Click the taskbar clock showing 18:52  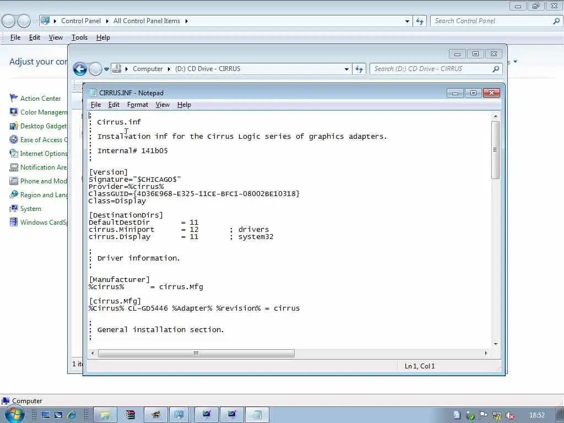(x=537, y=415)
